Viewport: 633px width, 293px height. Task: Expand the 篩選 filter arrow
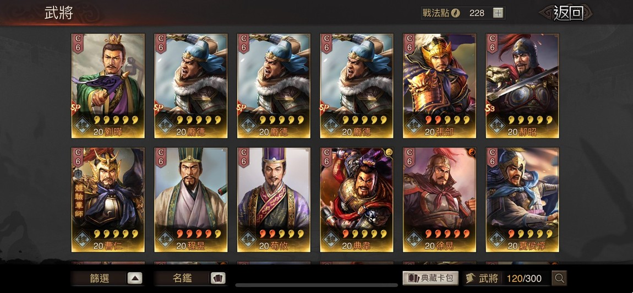coord(135,278)
